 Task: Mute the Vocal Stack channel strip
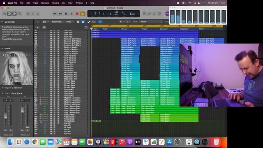(x=5, y=130)
